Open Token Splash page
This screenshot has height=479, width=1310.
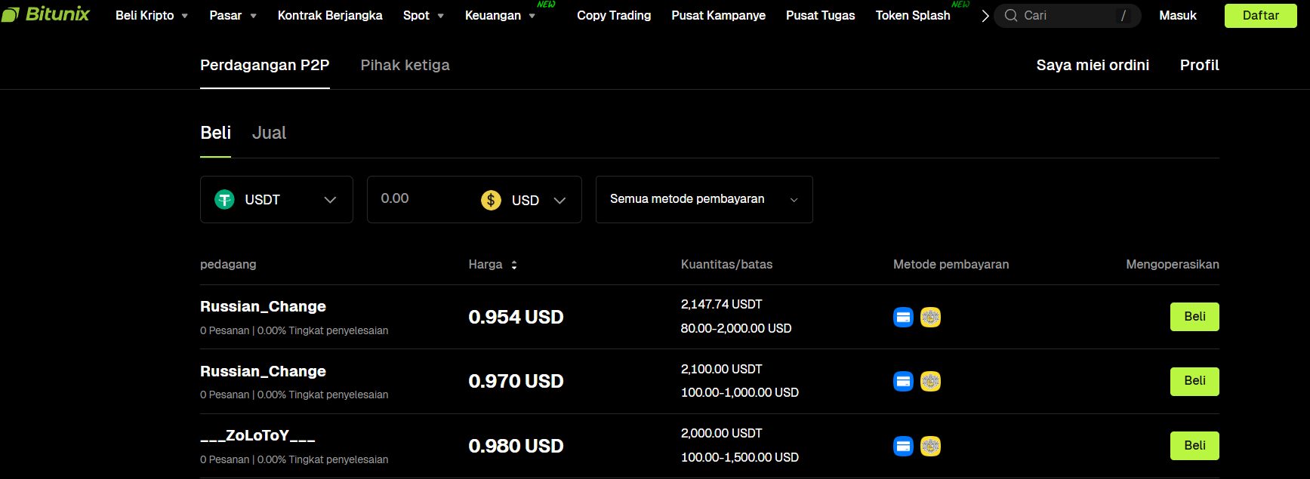[x=913, y=15]
